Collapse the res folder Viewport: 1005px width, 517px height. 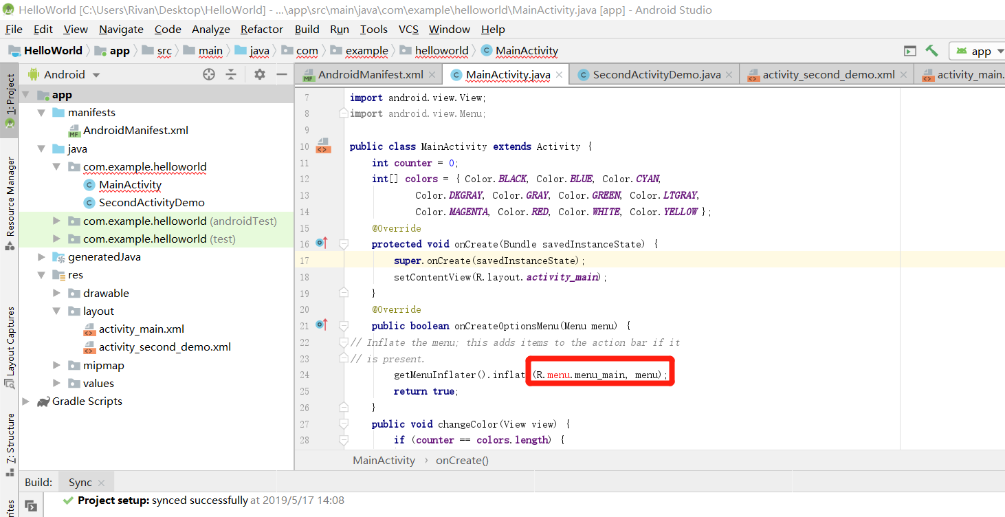tap(41, 275)
